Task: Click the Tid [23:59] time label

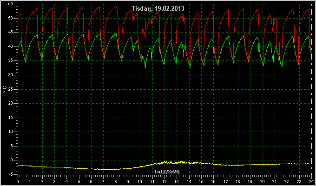Action: (x=167, y=172)
